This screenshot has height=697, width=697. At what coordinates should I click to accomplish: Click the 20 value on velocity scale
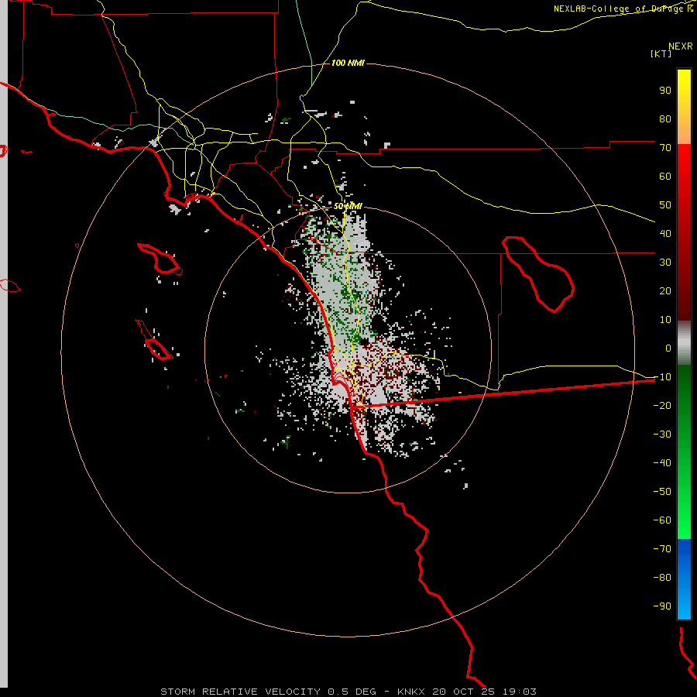[665, 291]
